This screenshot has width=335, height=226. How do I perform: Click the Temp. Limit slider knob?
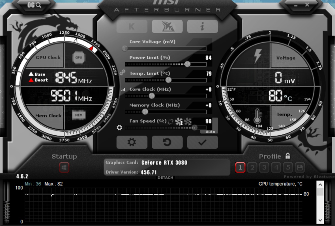pos(168,80)
